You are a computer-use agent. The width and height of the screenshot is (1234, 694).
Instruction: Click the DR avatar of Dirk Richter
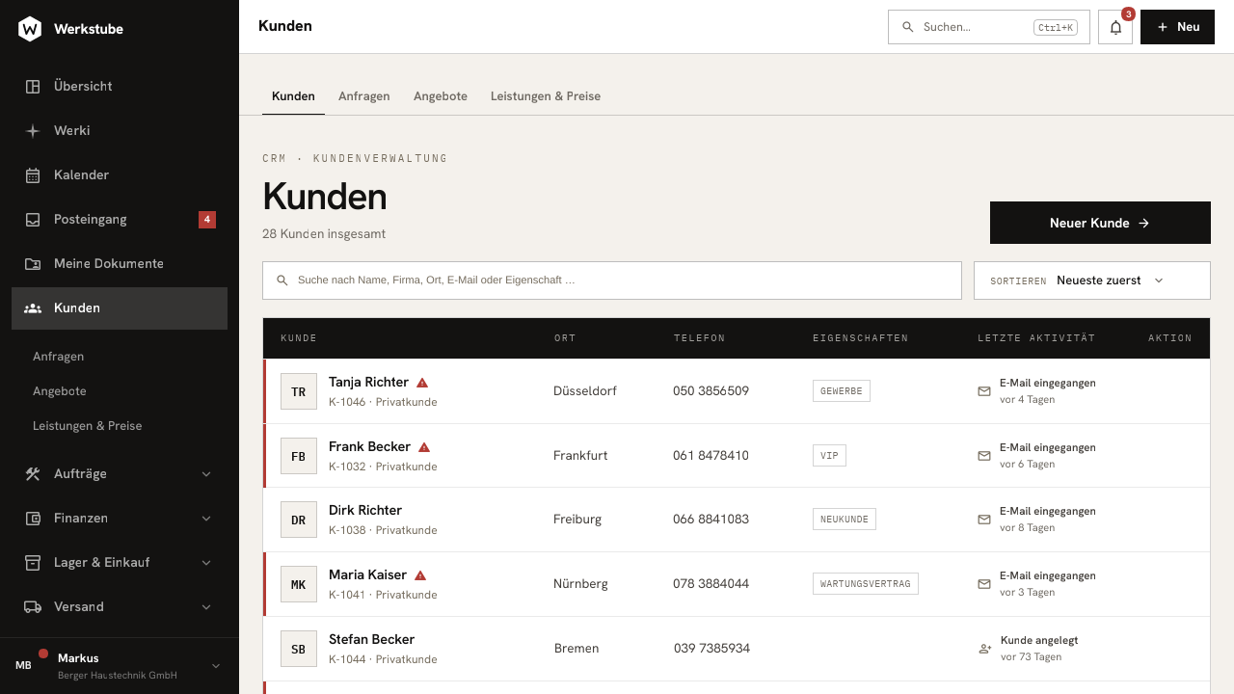point(299,520)
